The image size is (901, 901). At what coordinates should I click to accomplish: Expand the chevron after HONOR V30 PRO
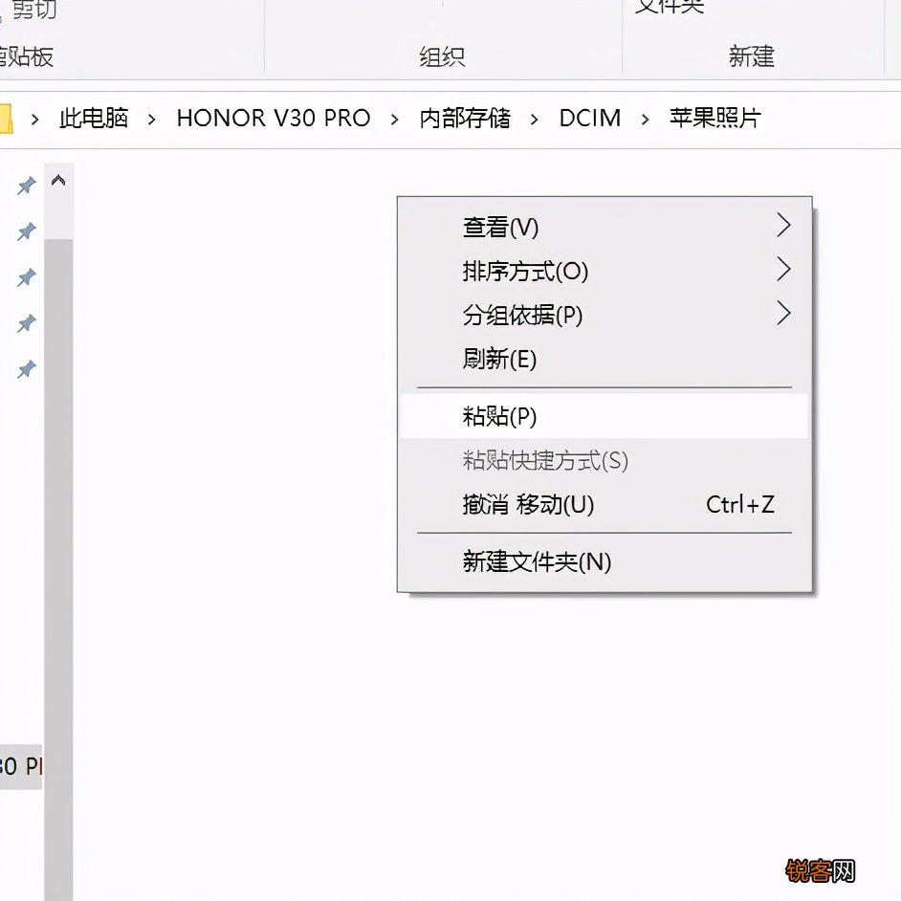394,120
